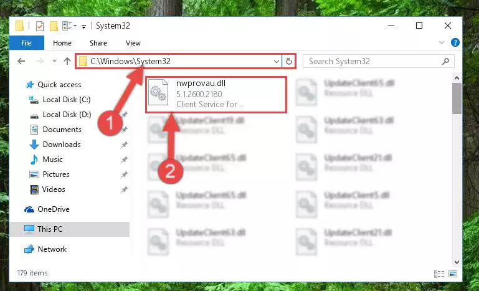Screen dimensions: 479x291
Task: Click the folder icon in window title bar
Action: [x=20, y=26]
